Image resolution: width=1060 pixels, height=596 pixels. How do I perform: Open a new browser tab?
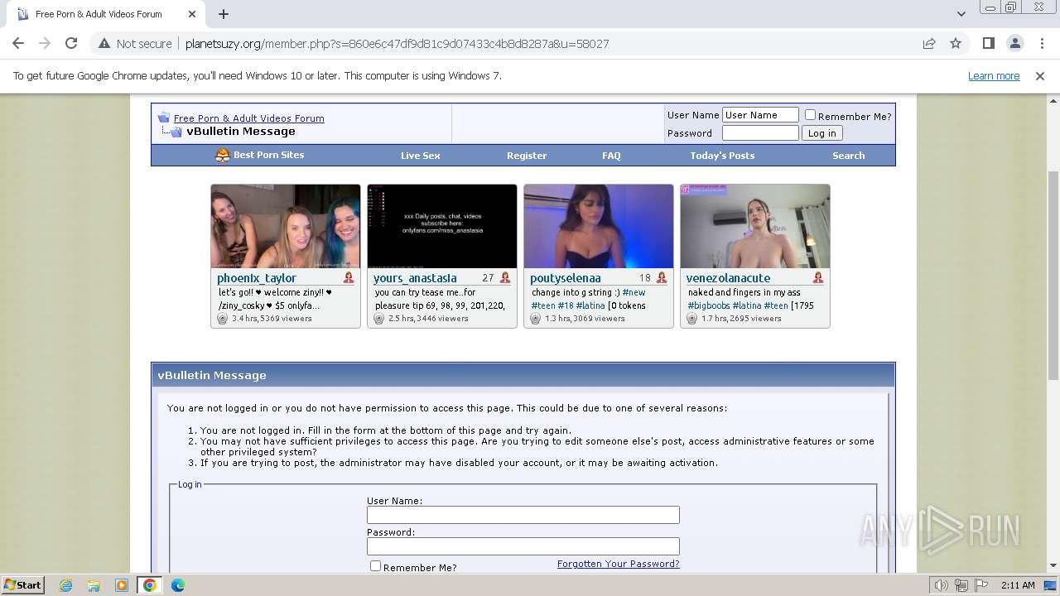(224, 14)
